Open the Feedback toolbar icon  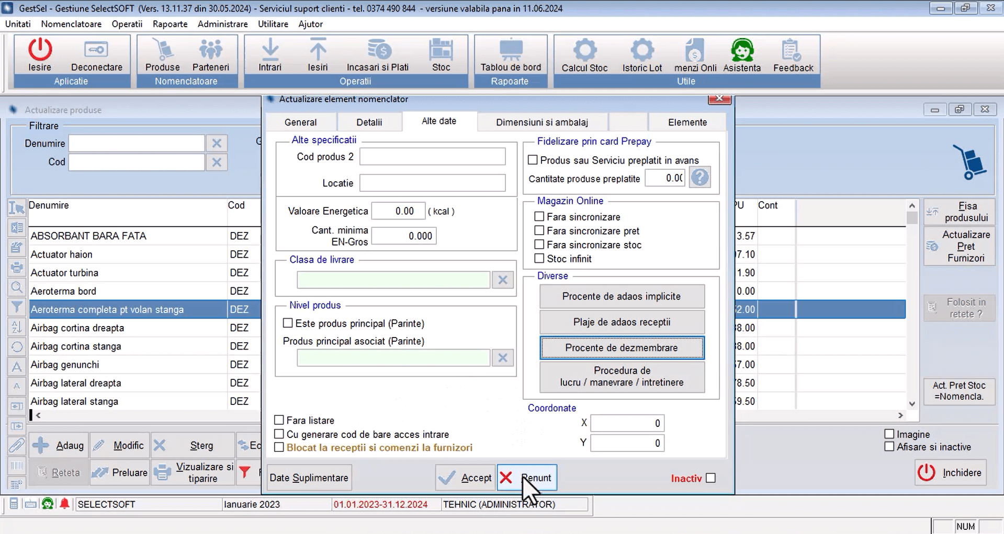(x=793, y=51)
